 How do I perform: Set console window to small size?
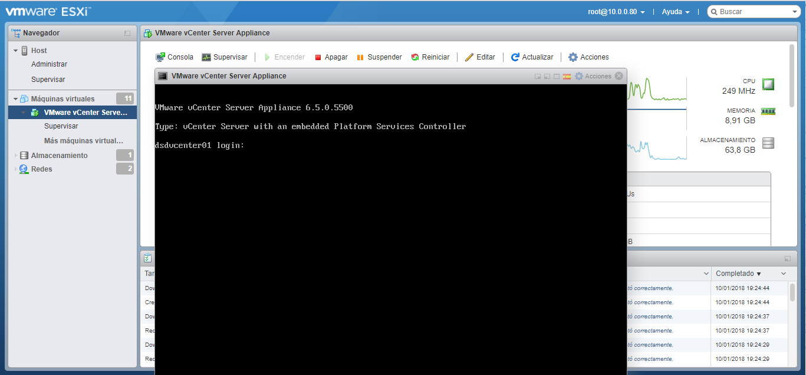click(538, 77)
